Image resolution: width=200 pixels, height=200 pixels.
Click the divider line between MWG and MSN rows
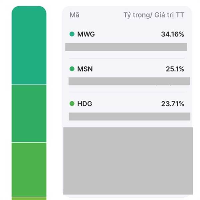[x=127, y=58]
